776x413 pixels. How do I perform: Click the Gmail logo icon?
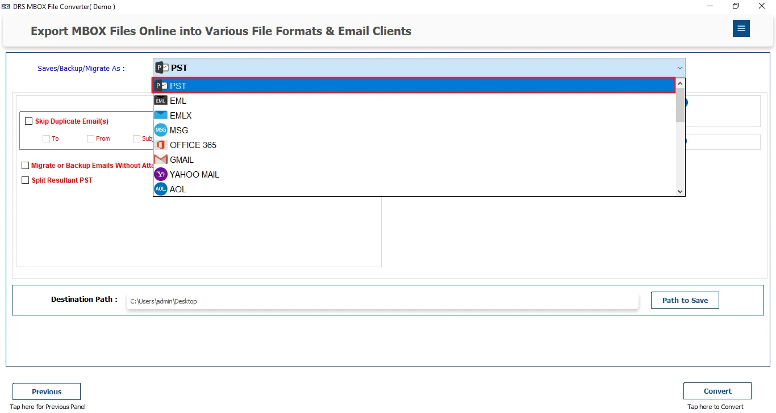161,159
